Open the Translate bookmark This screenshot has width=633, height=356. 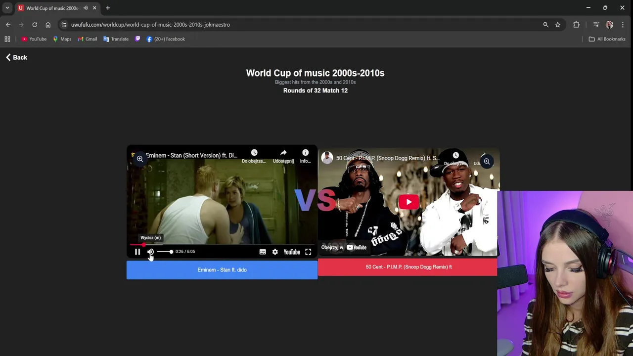point(116,39)
